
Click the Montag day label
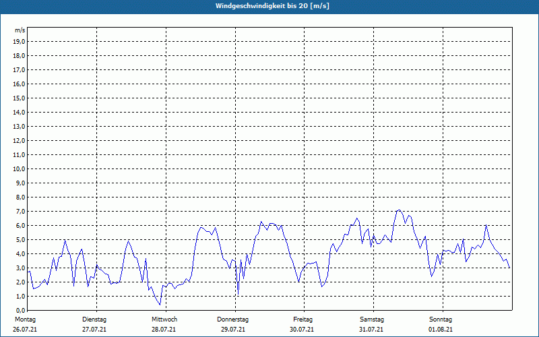[x=25, y=319]
